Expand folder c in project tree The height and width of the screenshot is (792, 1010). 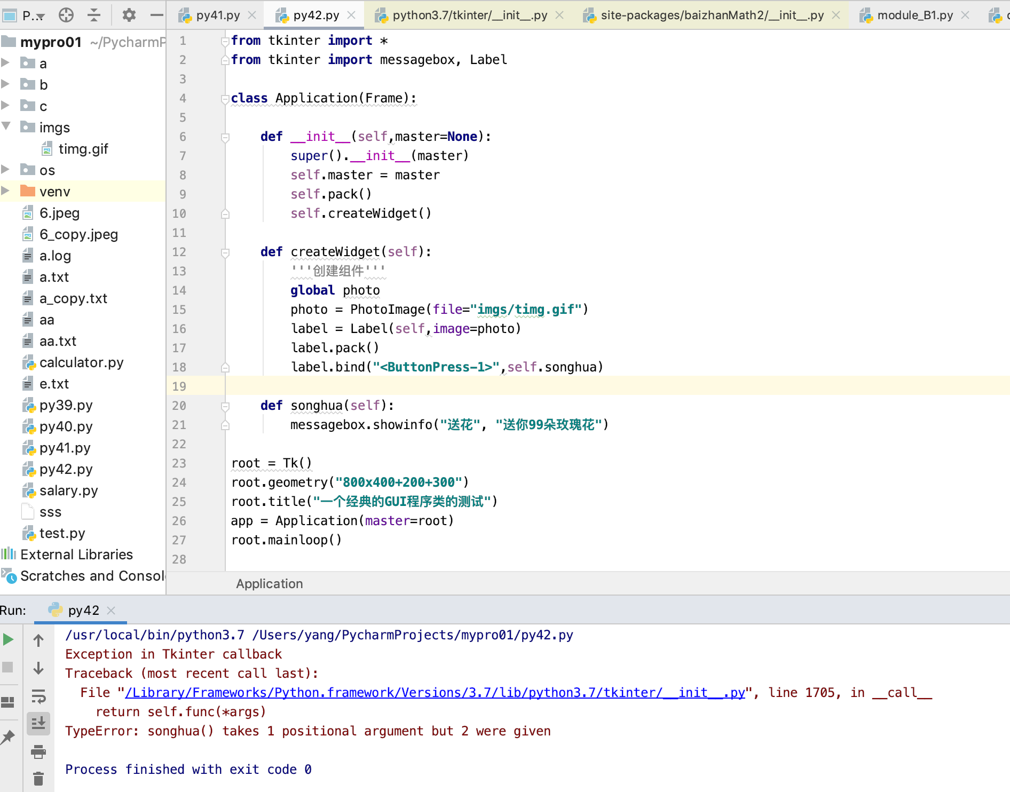coord(5,105)
